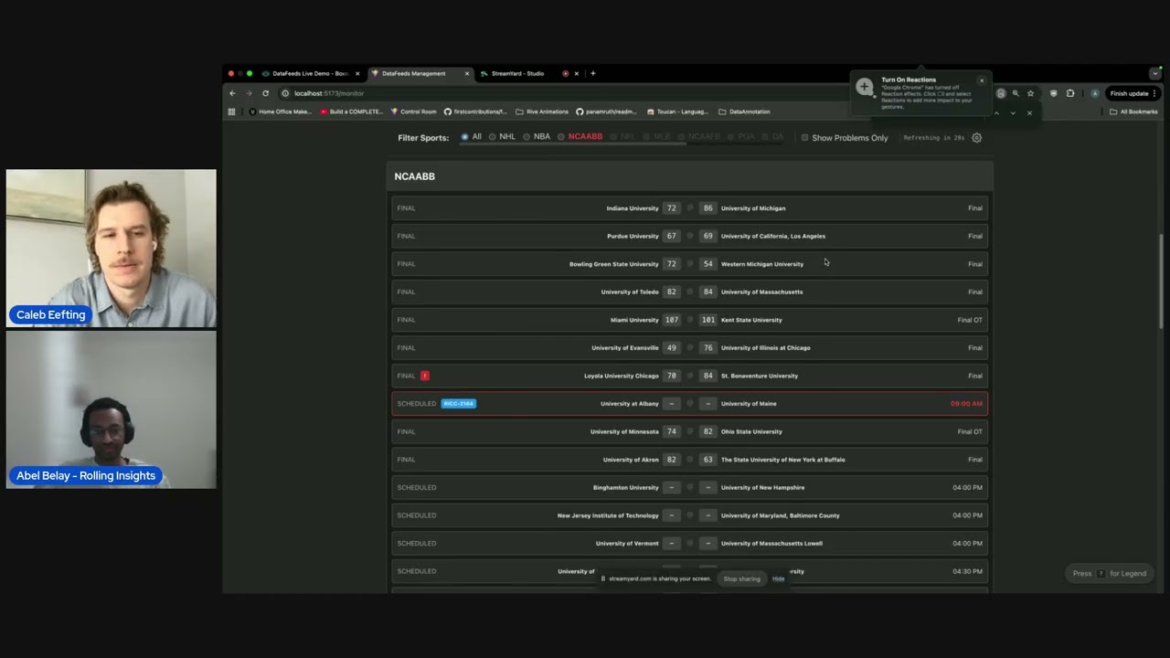
Task: Bookmark this page with the star icon
Action: coord(1030,93)
